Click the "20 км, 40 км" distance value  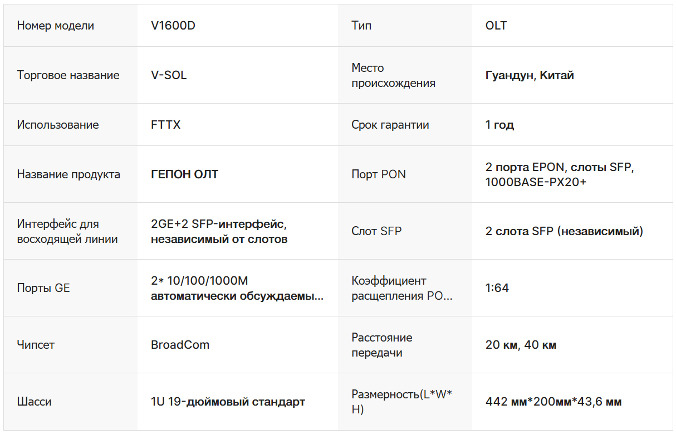click(x=521, y=345)
